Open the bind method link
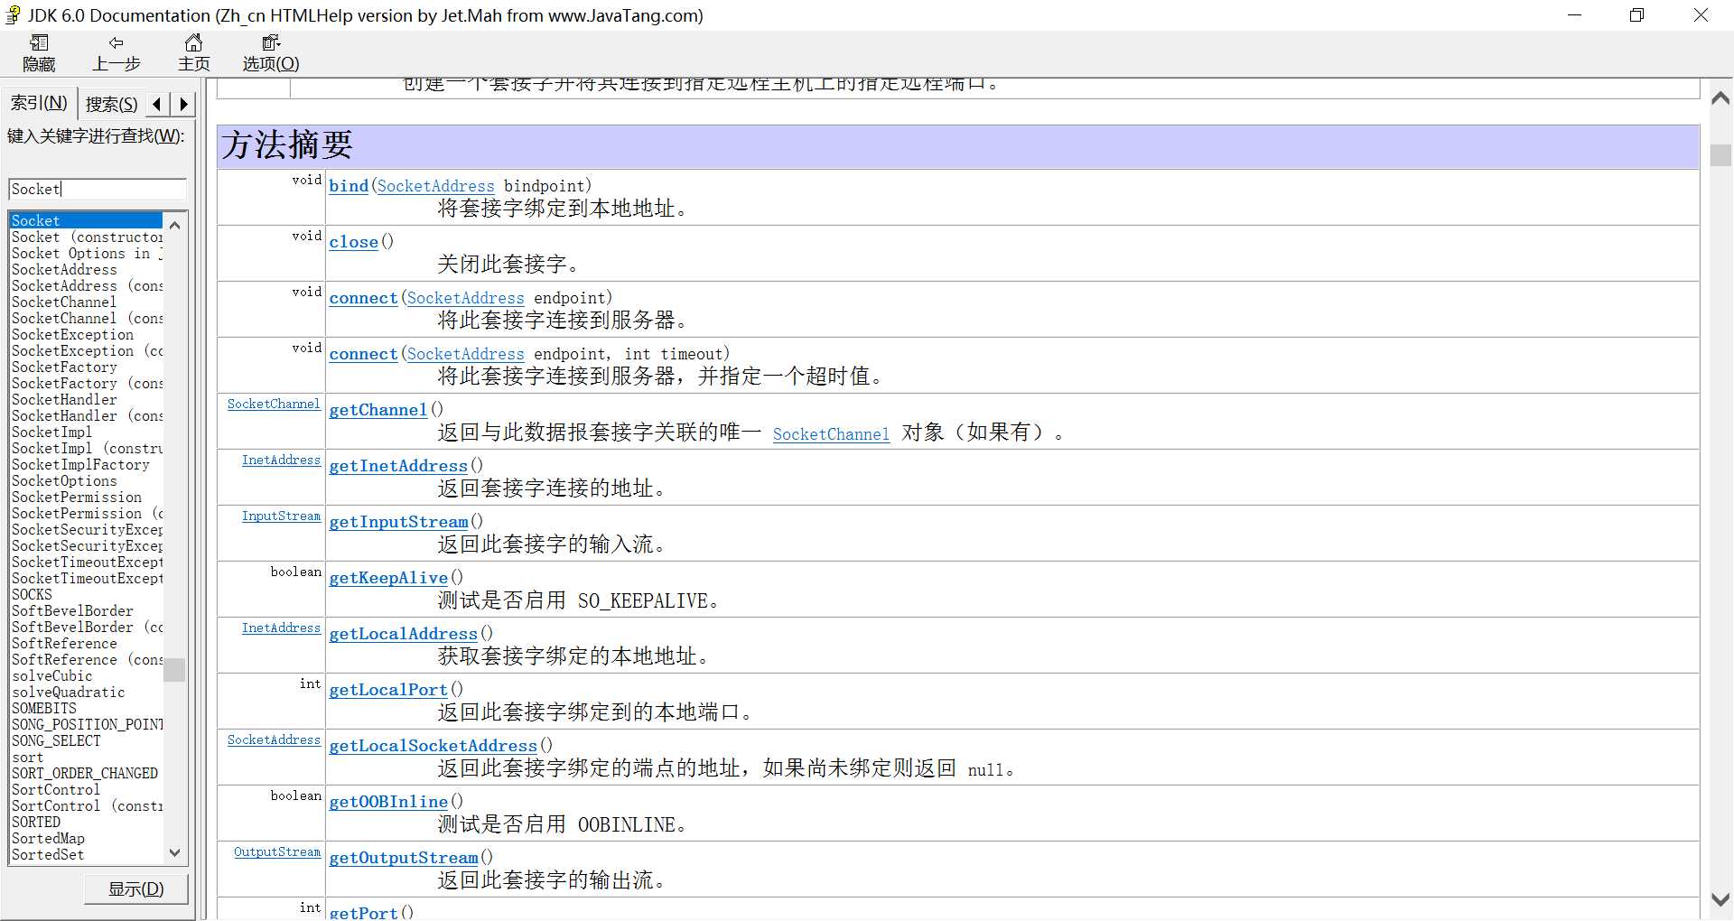This screenshot has width=1734, height=921. (349, 186)
